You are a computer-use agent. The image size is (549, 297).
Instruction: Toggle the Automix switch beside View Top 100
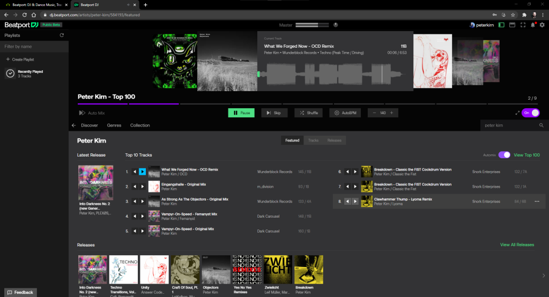pos(504,155)
